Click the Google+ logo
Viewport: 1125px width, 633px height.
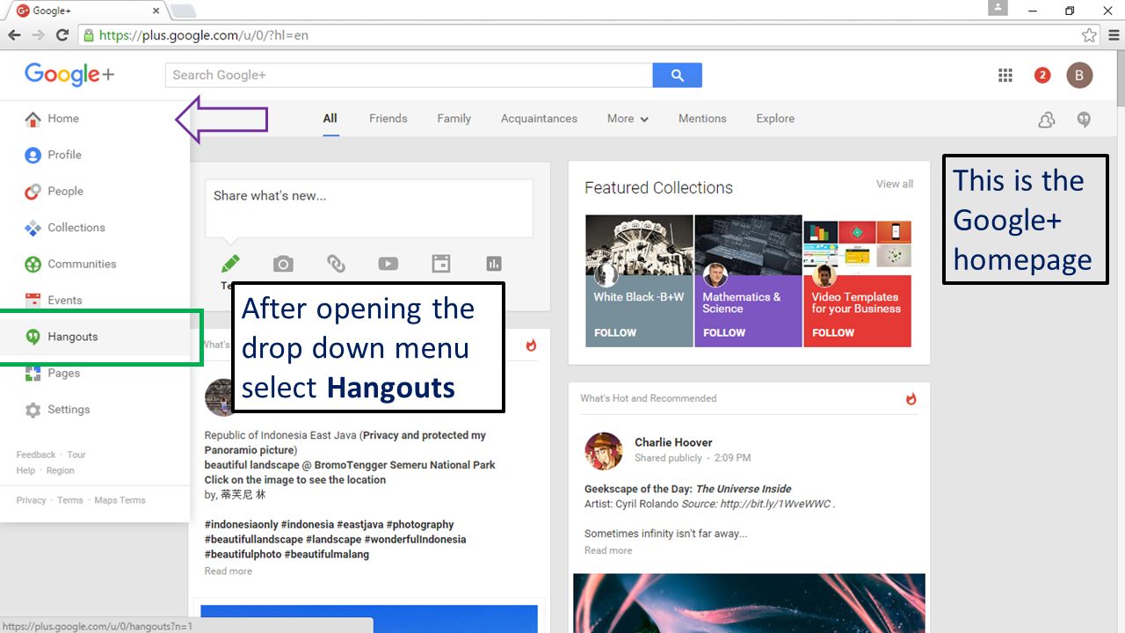pos(69,75)
